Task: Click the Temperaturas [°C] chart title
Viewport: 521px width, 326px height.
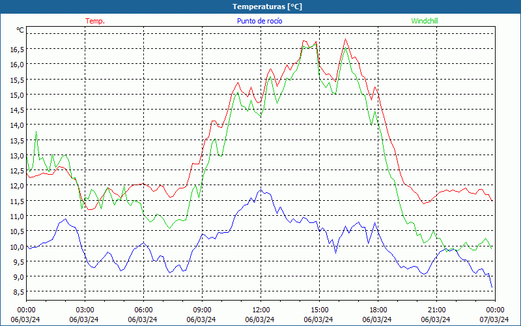Action: 268,7
